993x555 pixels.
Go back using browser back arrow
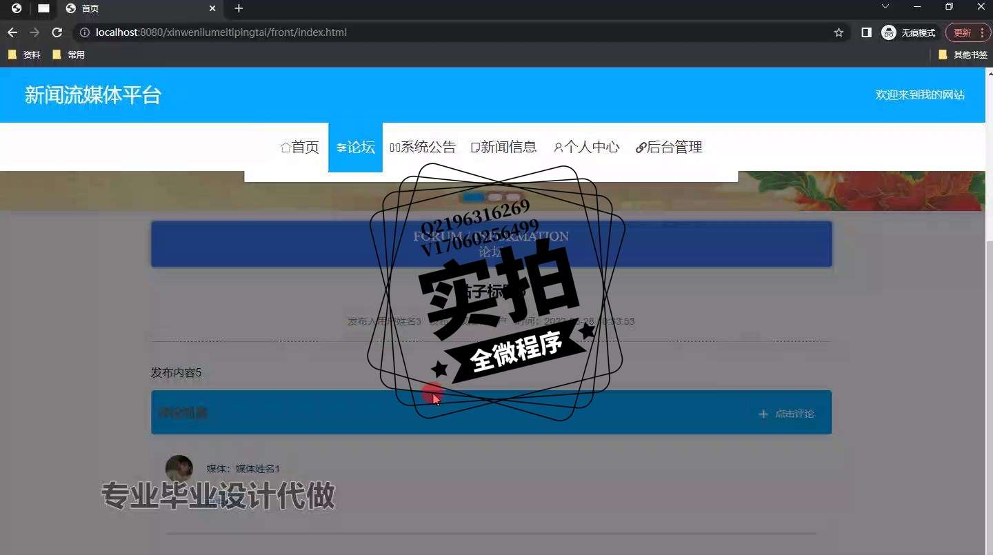point(12,32)
